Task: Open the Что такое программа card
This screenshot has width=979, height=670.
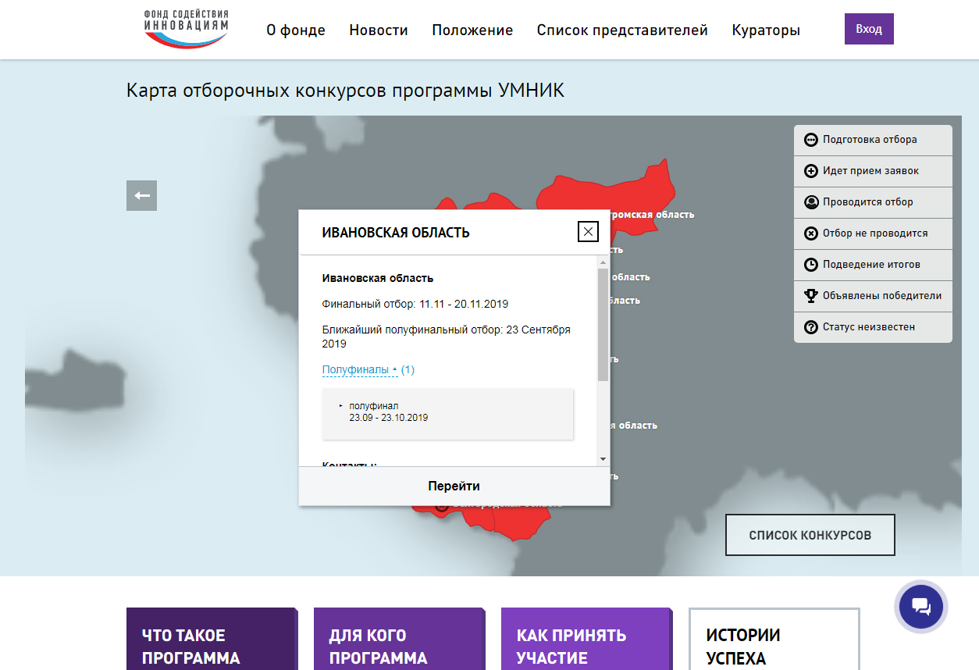Action: (x=212, y=639)
